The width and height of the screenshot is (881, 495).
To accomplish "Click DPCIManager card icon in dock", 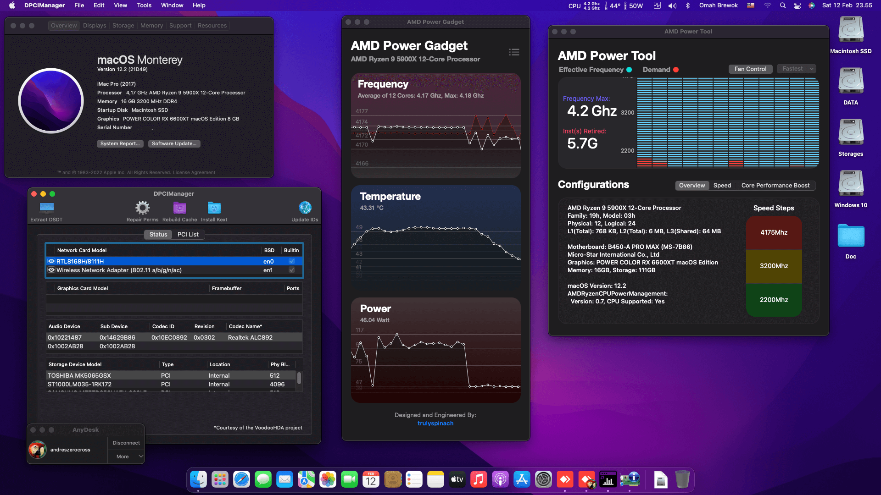I will [x=630, y=479].
